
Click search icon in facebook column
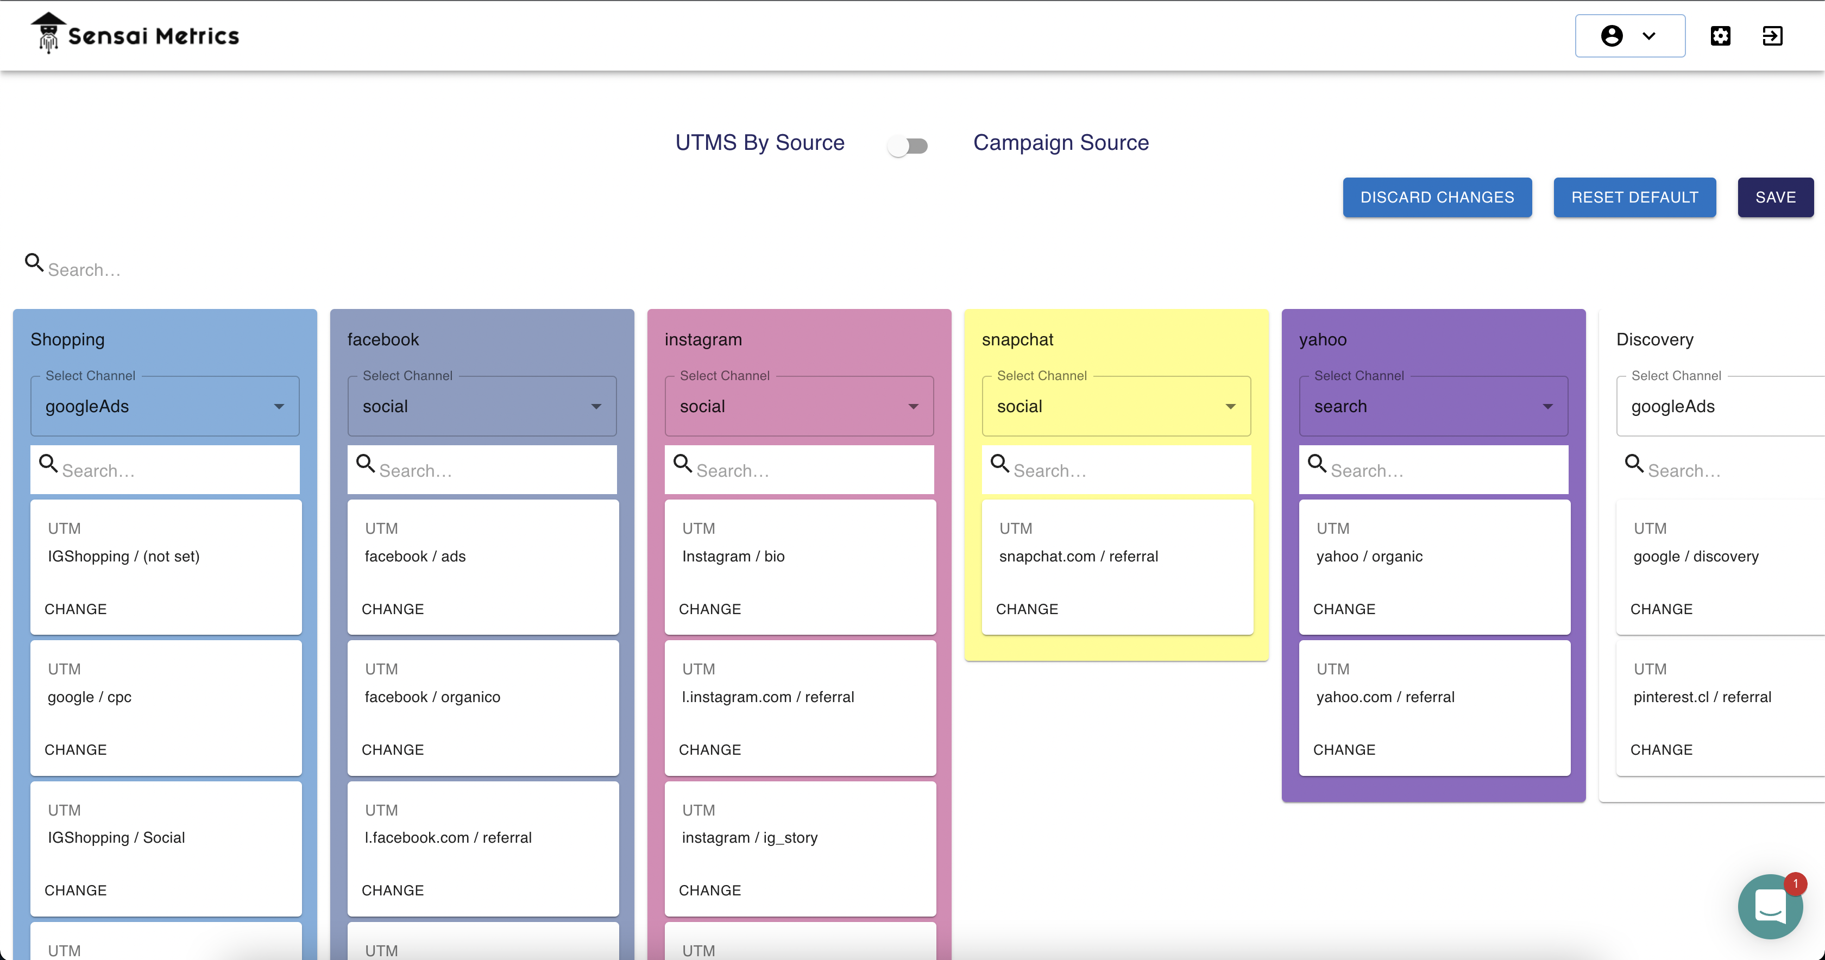tap(366, 463)
